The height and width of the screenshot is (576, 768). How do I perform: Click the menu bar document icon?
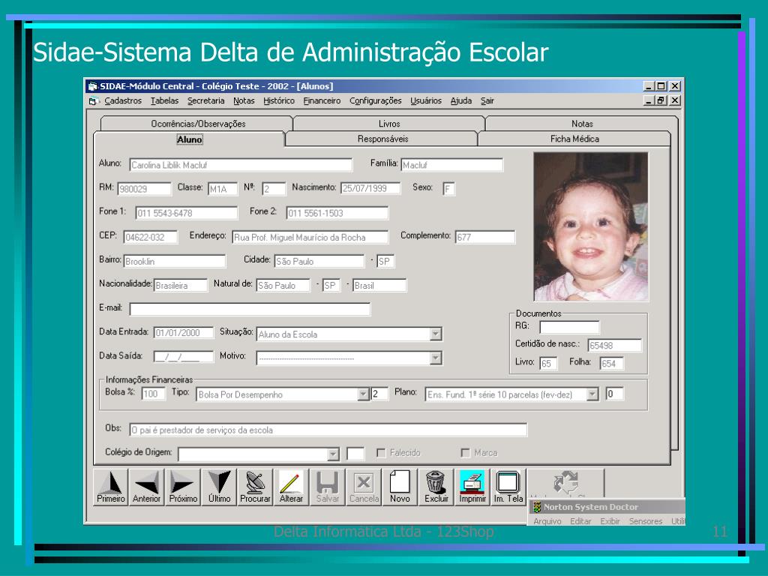tap(92, 101)
